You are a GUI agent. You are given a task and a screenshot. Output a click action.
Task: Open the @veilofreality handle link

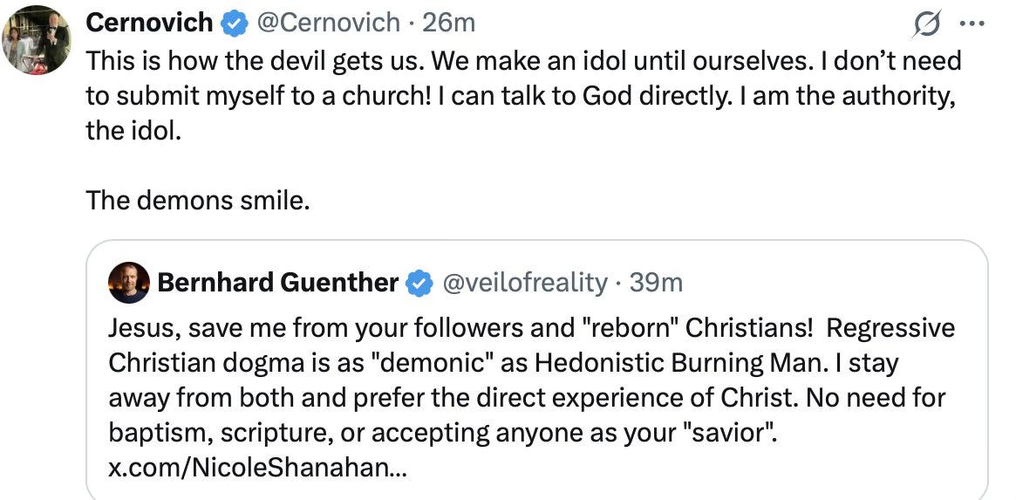[x=526, y=283]
